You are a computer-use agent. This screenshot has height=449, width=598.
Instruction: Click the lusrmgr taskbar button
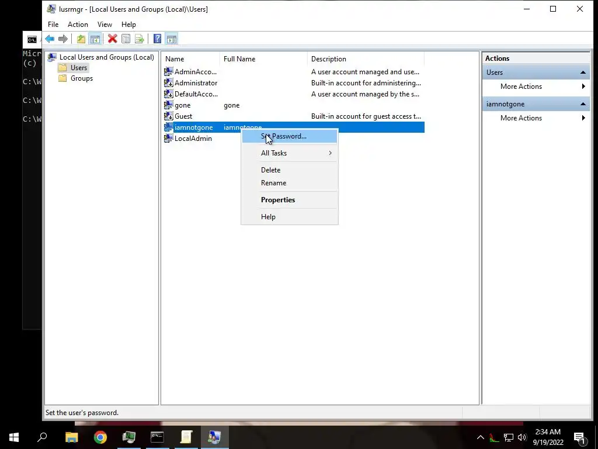214,437
